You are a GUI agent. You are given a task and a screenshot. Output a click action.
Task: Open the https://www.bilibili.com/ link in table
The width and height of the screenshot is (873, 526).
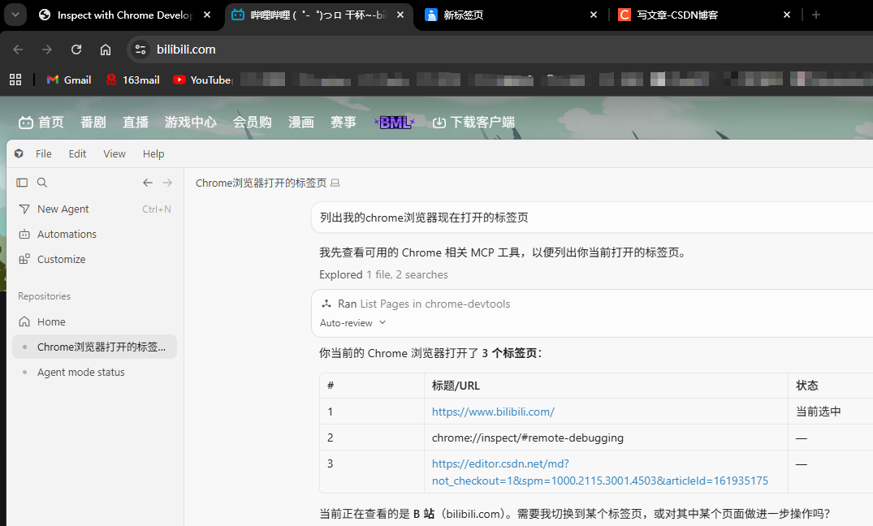pos(493,412)
